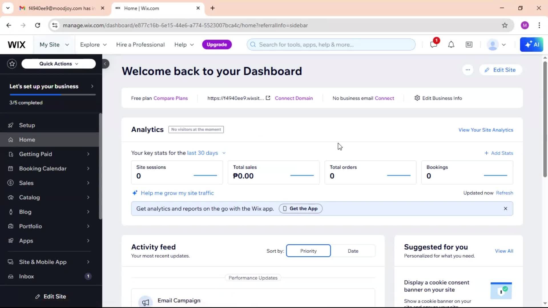Viewport: 548px width, 308px height.
Task: Click the Email Campaign megaphone icon
Action: click(146, 302)
